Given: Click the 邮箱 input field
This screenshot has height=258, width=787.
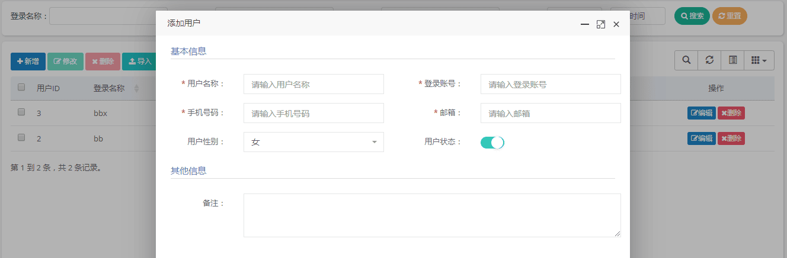Looking at the screenshot, I should (551, 113).
